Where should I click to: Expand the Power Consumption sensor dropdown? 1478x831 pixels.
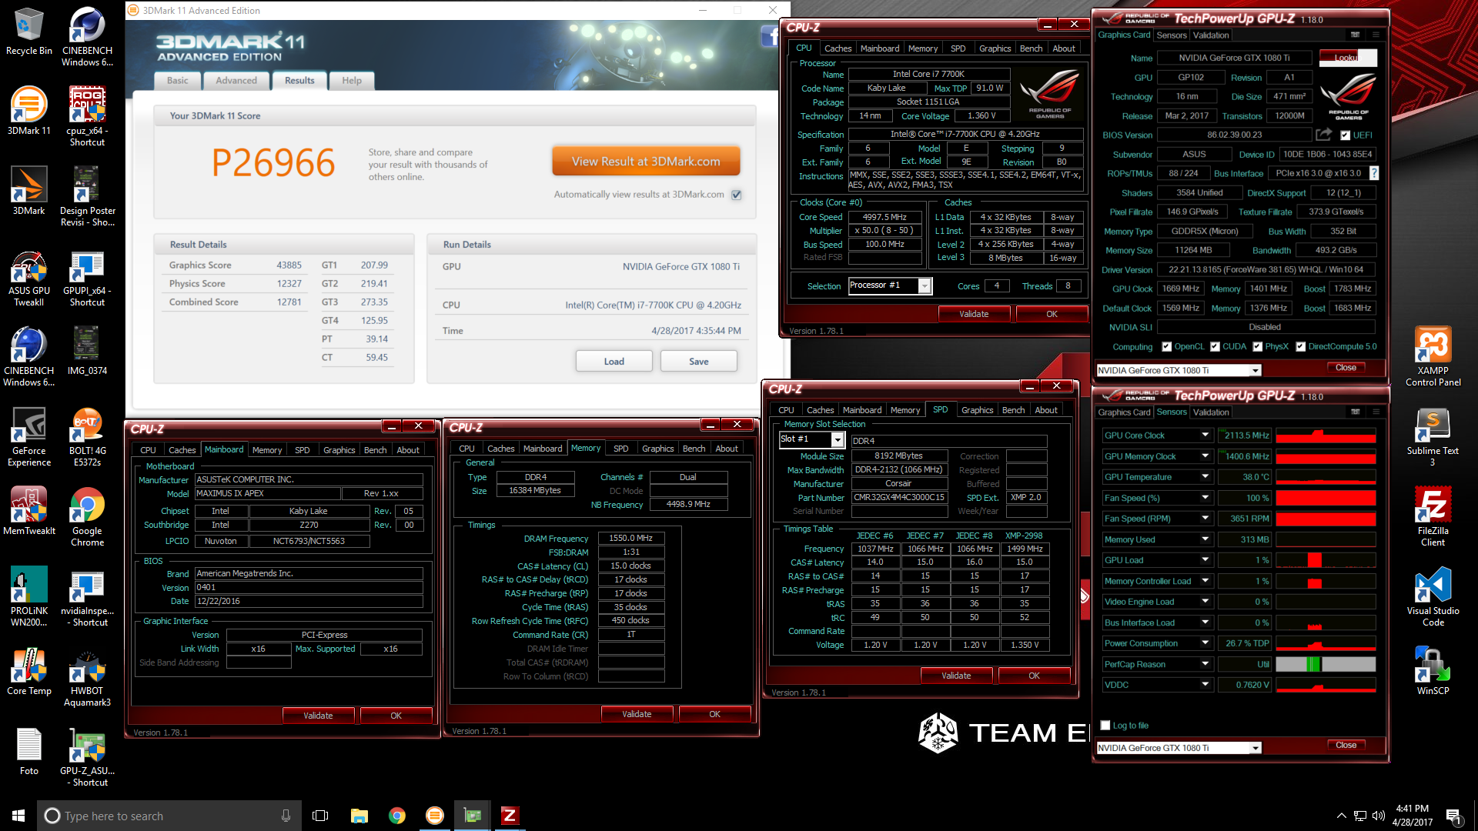click(x=1205, y=643)
